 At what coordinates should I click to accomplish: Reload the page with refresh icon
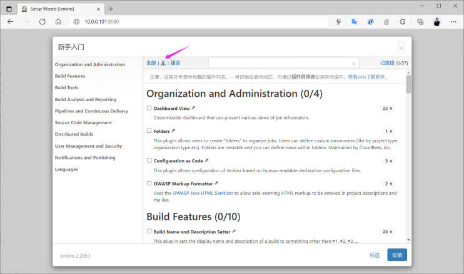coord(43,22)
